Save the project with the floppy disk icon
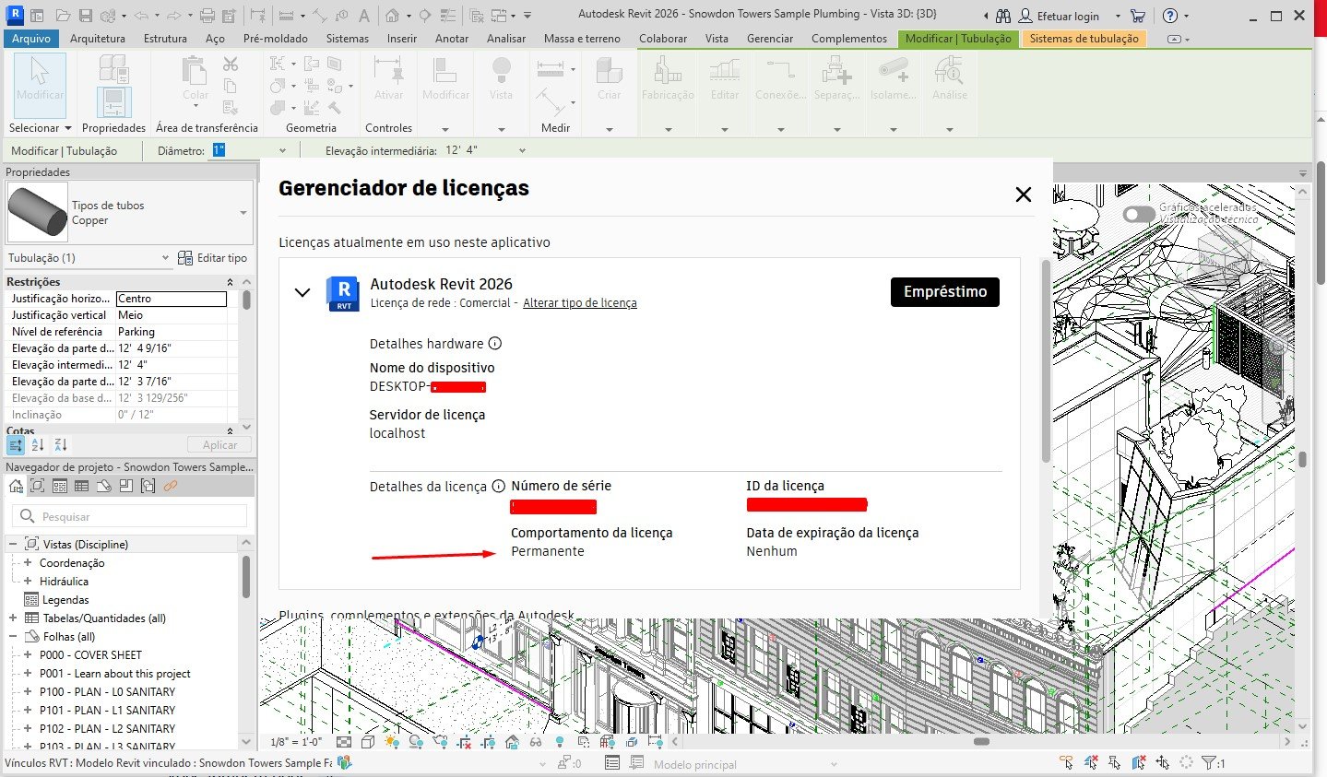This screenshot has height=777, width=1327. 85,16
